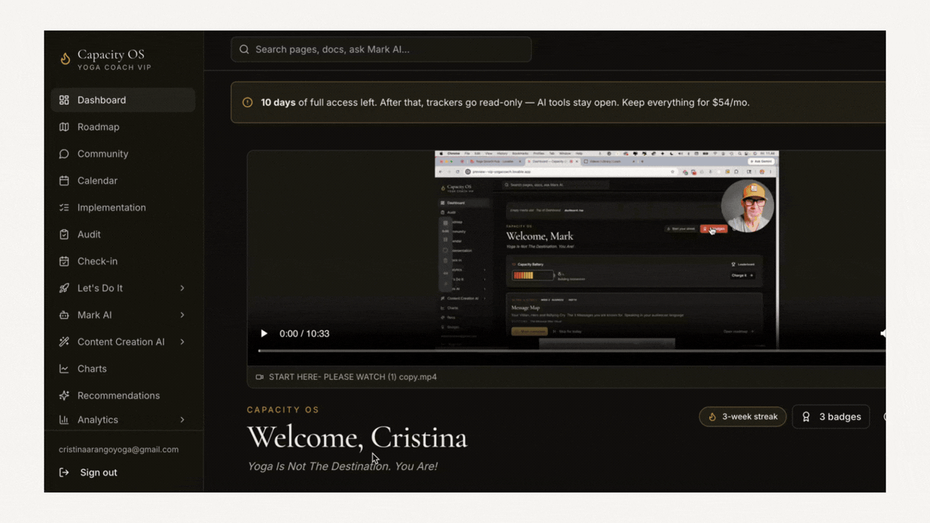Expand the Mark AI submenu chevron

point(182,315)
